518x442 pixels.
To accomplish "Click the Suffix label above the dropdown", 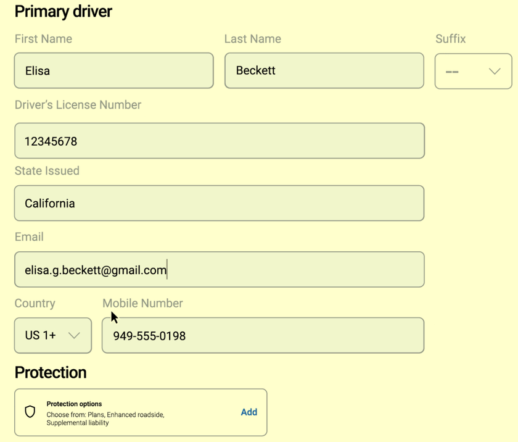I will tap(450, 39).
